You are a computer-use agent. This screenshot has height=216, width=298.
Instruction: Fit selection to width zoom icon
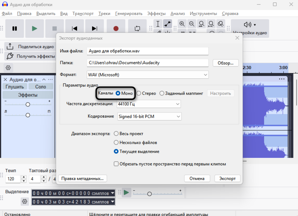[x=201, y=24]
